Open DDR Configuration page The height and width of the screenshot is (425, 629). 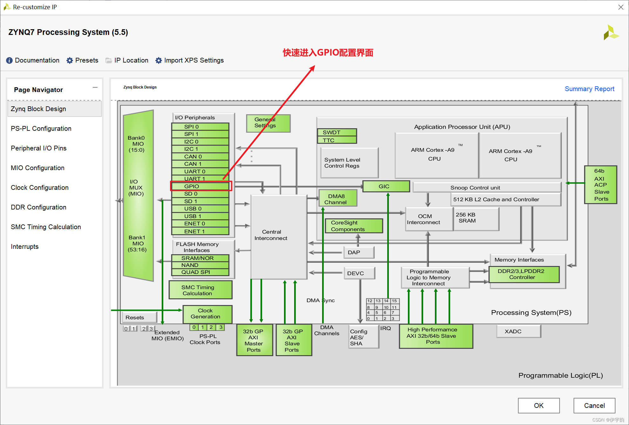pyautogui.click(x=38, y=207)
